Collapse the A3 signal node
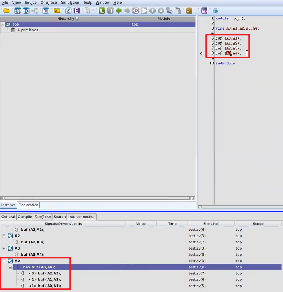Image resolution: width=283 pixels, height=292 pixels. point(4,248)
